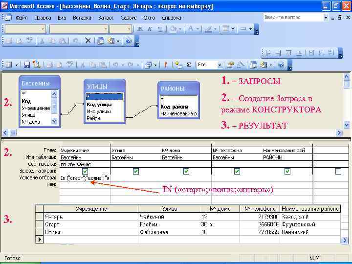This screenshot has height=264, width=352.
Task: Uncheck Вывод на экран for № дома column
Action: pos(186,171)
